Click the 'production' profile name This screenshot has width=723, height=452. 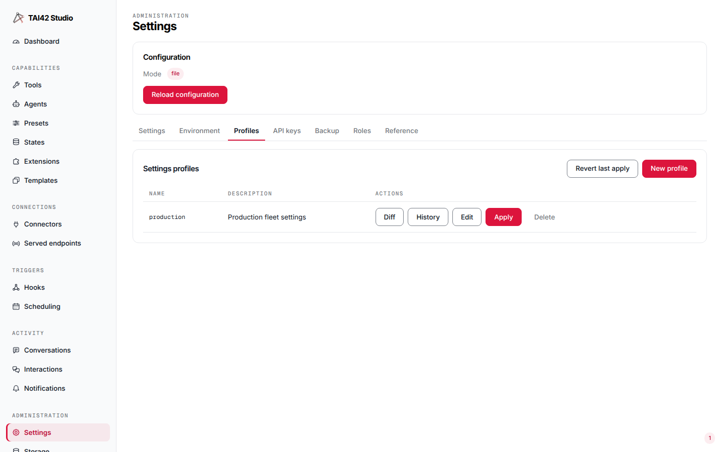coord(167,217)
